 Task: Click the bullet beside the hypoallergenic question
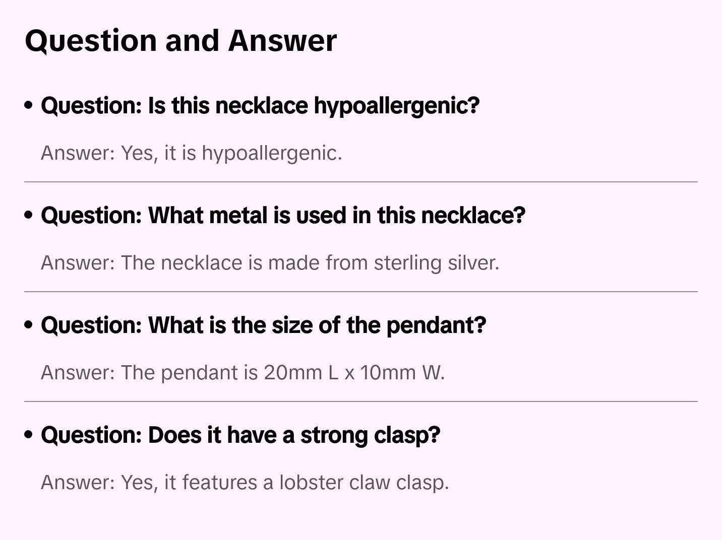point(29,106)
